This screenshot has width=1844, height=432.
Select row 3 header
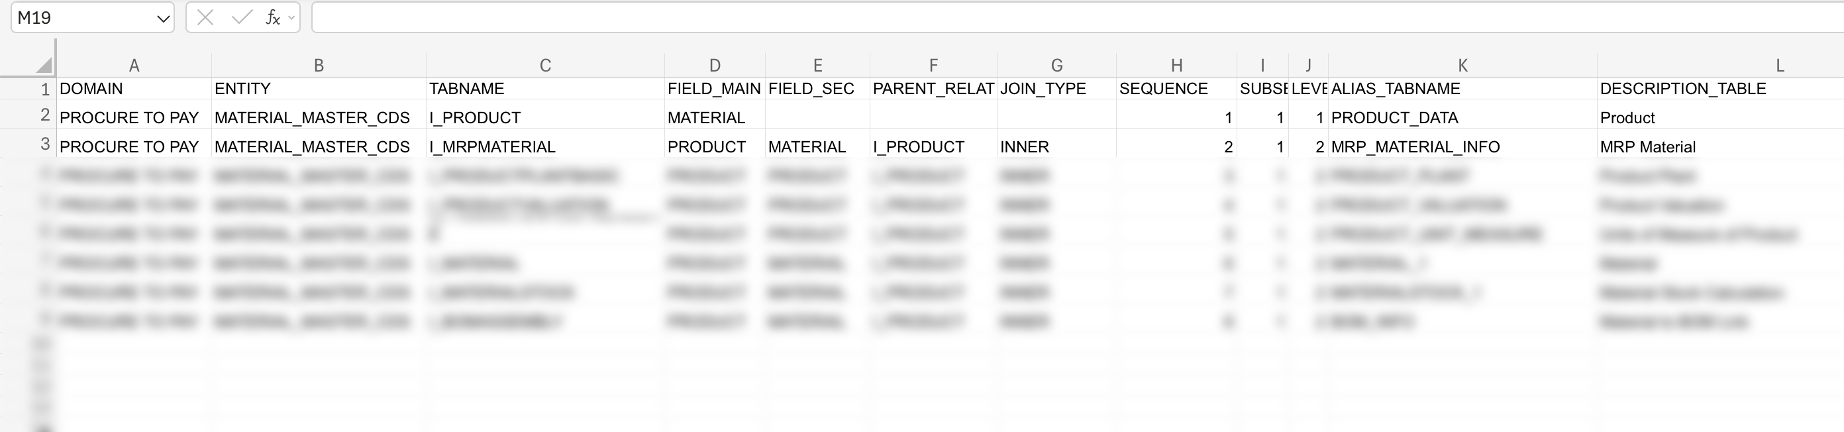44,144
